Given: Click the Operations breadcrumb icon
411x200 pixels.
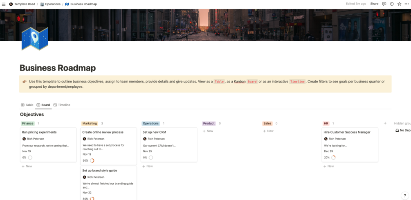Looking at the screenshot, I should tap(42, 4).
